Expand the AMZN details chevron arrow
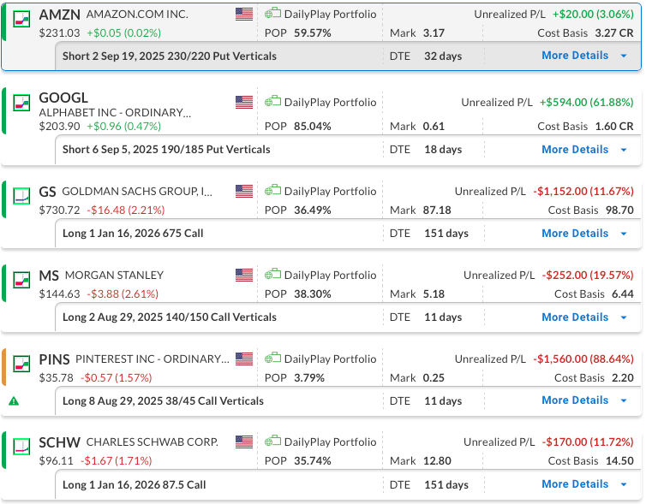 coord(624,56)
